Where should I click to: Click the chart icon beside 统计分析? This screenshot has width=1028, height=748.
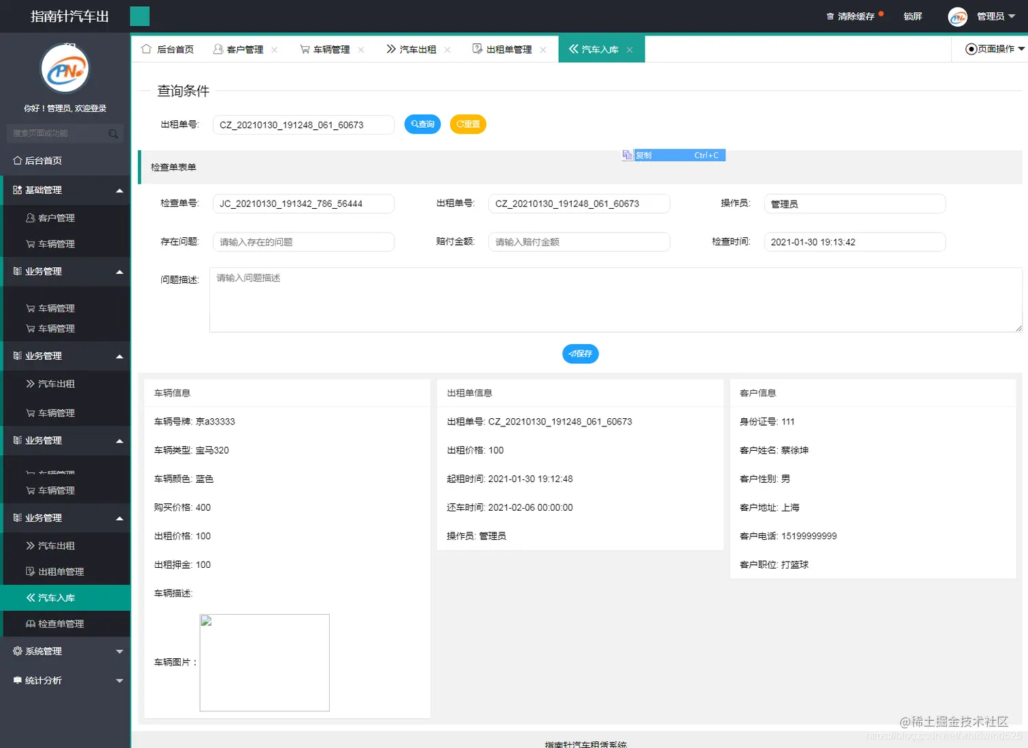[x=18, y=680]
